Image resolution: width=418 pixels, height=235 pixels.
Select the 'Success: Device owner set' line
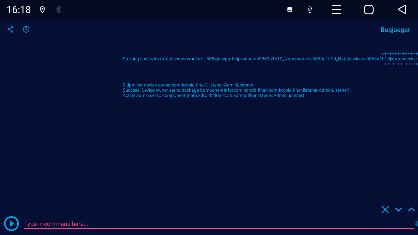point(236,90)
